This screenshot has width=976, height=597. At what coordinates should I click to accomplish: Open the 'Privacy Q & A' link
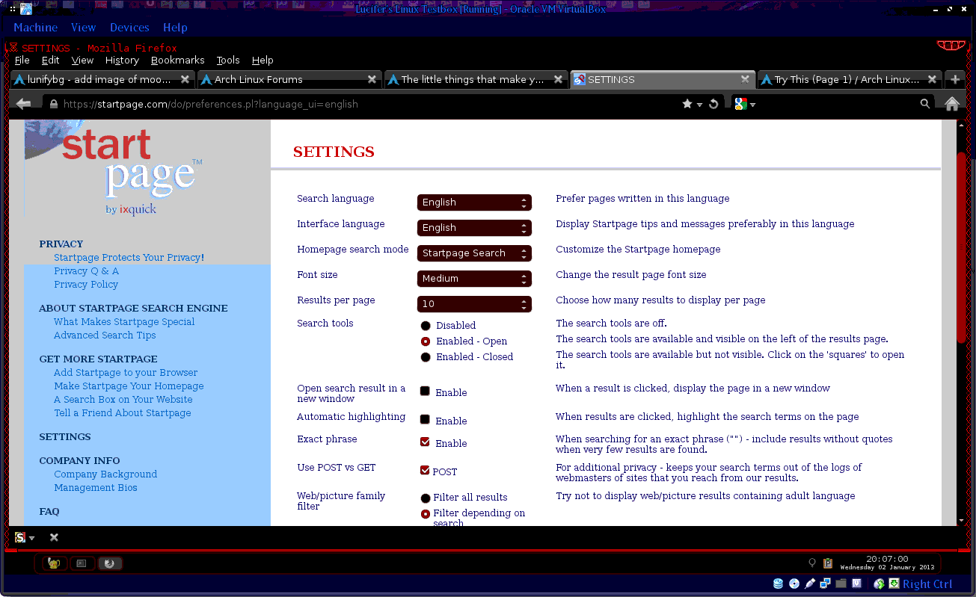click(86, 270)
